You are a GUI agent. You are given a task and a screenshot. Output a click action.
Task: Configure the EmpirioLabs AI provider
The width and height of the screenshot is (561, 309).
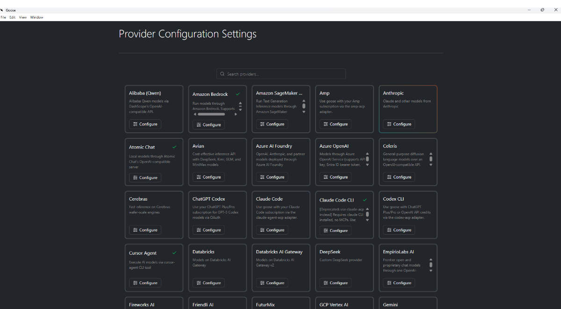coord(399,283)
